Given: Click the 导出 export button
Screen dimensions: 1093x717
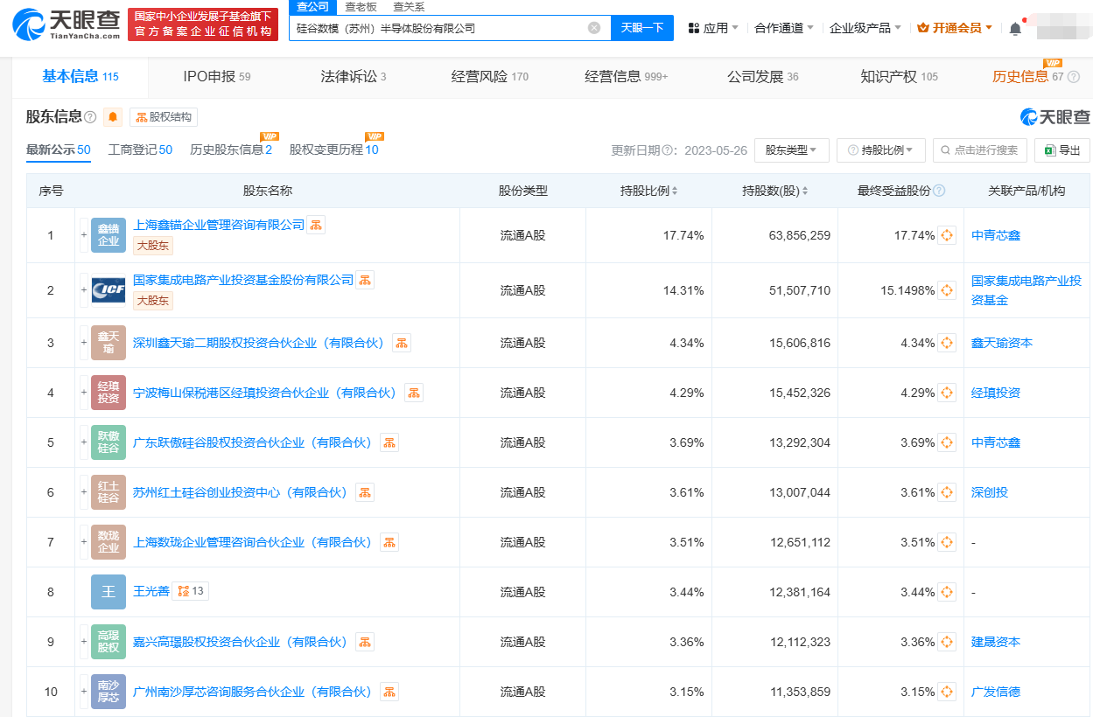Looking at the screenshot, I should (x=1062, y=150).
